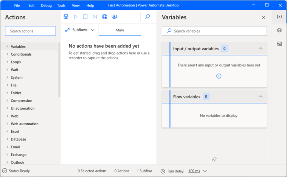
Task: Open the Help menu
Action: pos(90,5)
